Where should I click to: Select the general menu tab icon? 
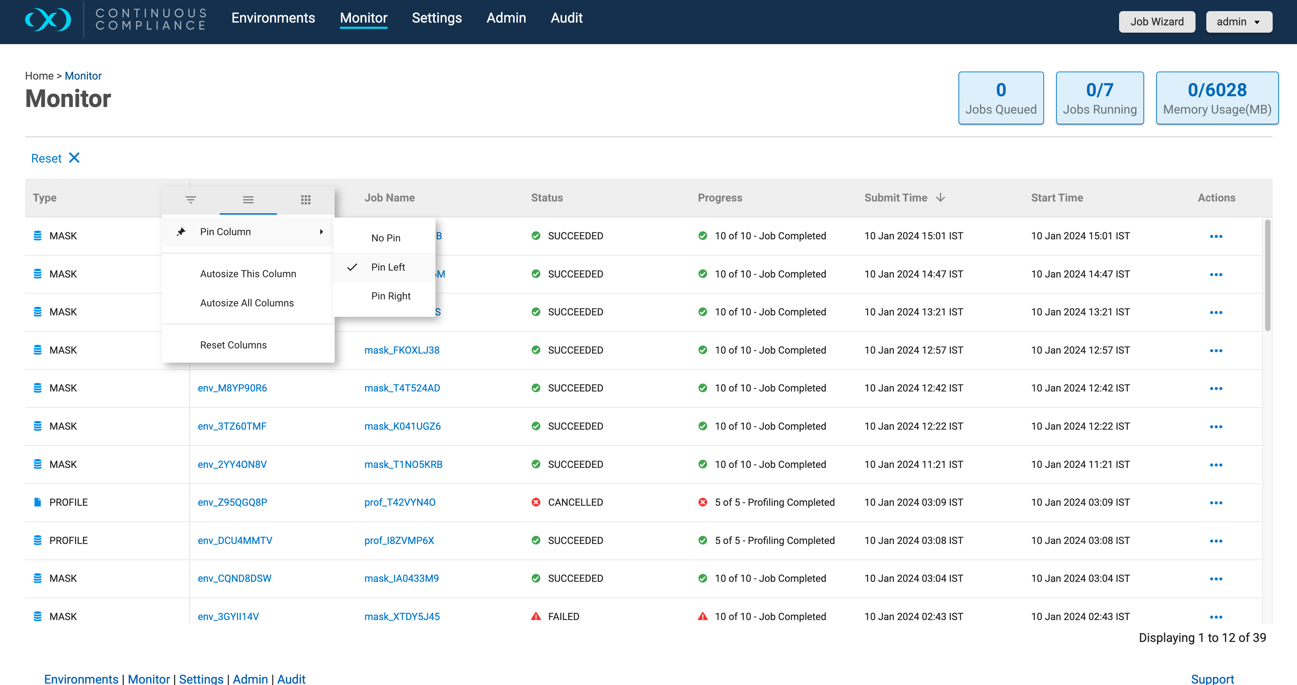click(x=248, y=200)
